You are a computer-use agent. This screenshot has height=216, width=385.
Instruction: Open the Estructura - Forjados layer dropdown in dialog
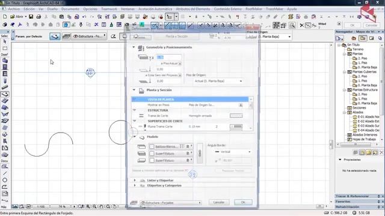[x=171, y=203]
